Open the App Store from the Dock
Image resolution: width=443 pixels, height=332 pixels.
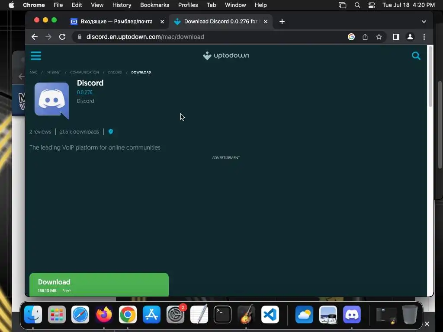coord(151,314)
